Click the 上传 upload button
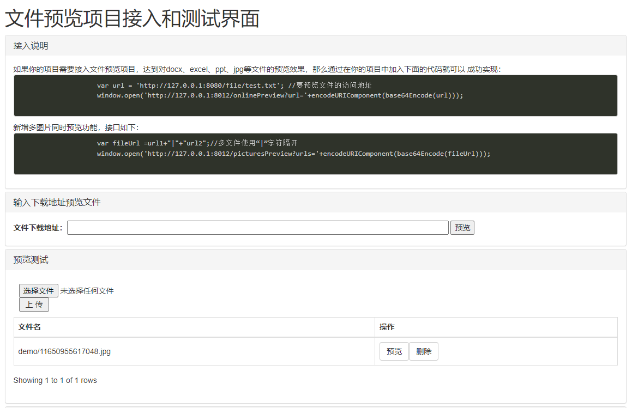This screenshot has width=632, height=408. click(x=34, y=305)
